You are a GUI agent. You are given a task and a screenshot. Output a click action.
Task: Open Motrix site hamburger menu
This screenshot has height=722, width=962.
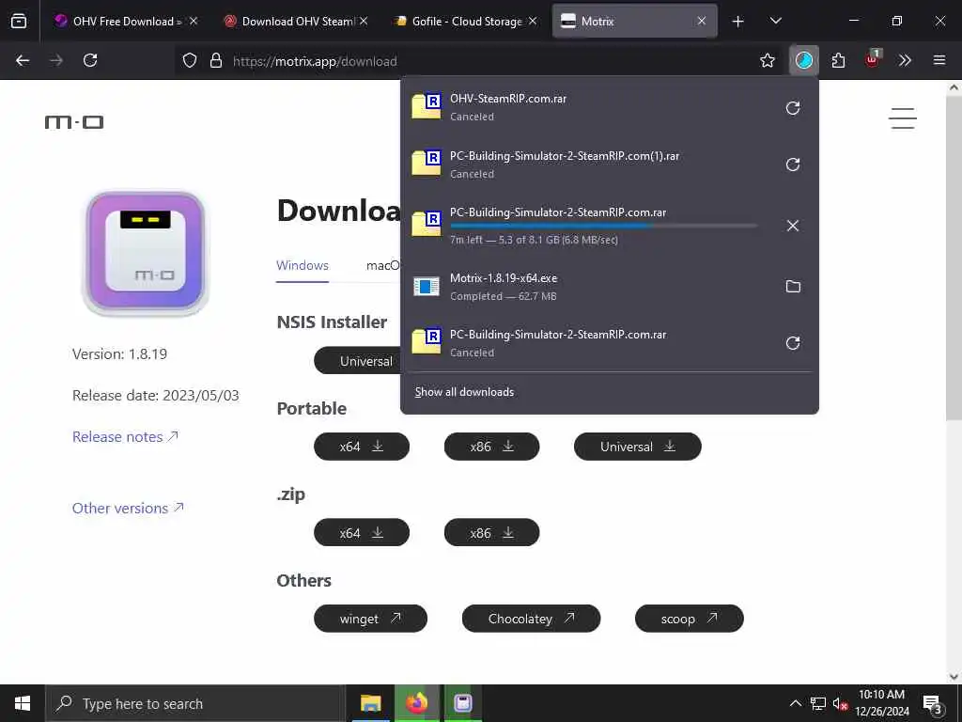coord(903,118)
